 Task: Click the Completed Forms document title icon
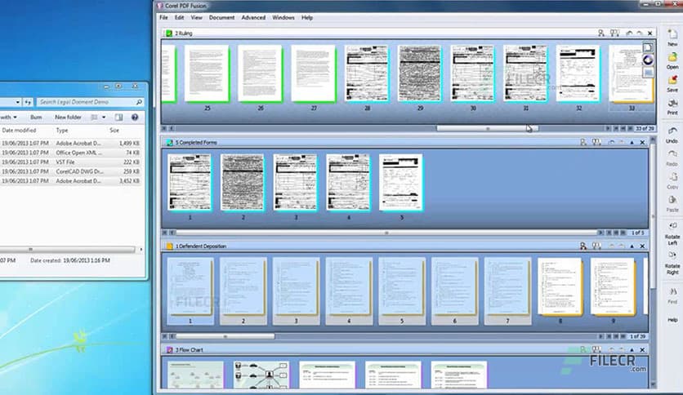(169, 142)
